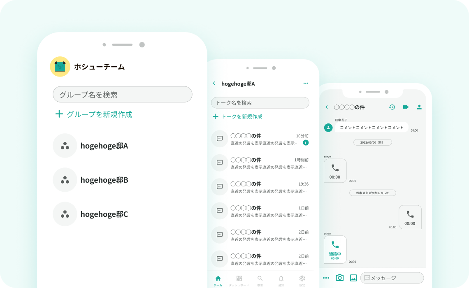Go back from the hogehoge邸A talk list
The height and width of the screenshot is (288, 469).
[214, 84]
